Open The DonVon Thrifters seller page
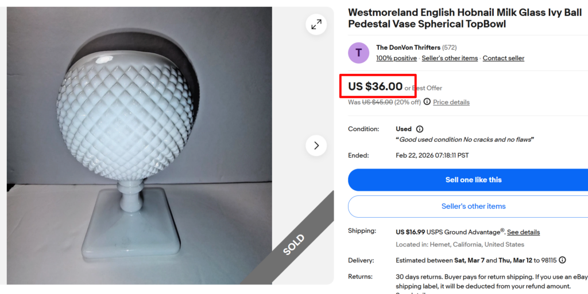The height and width of the screenshot is (294, 588). tap(408, 48)
